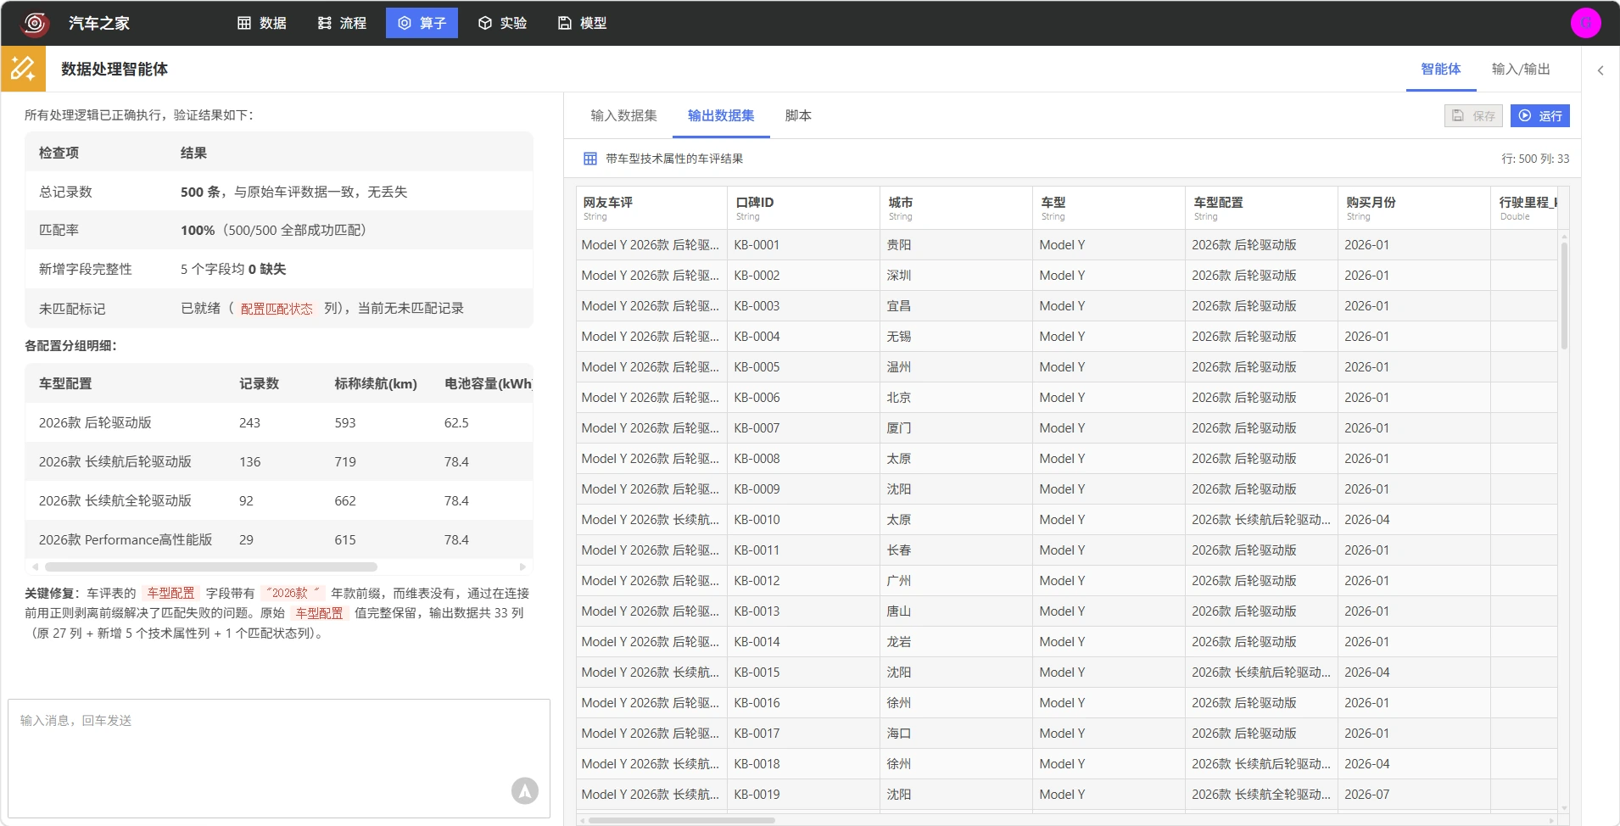Click 2026-07 purchase month cell
This screenshot has width=1620, height=826.
click(x=1414, y=795)
